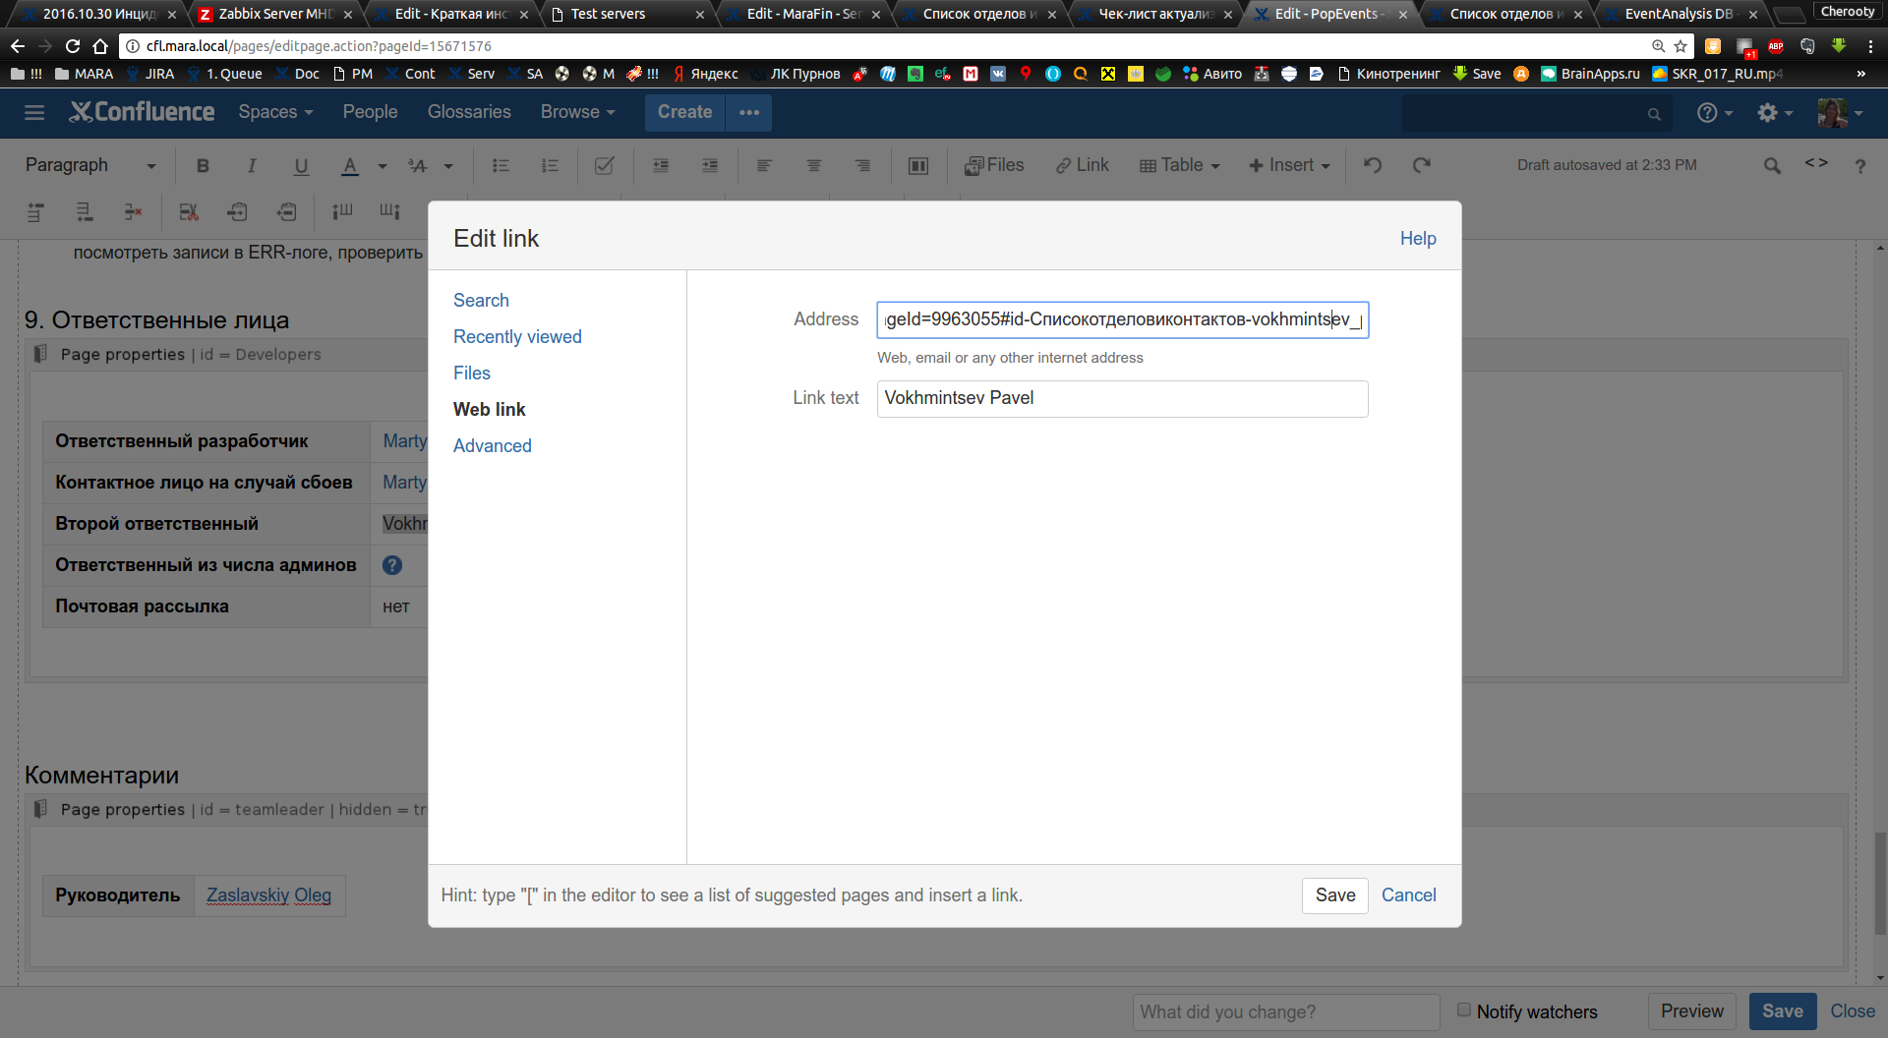
Task: Open the Paragraph style dropdown
Action: coord(90,165)
